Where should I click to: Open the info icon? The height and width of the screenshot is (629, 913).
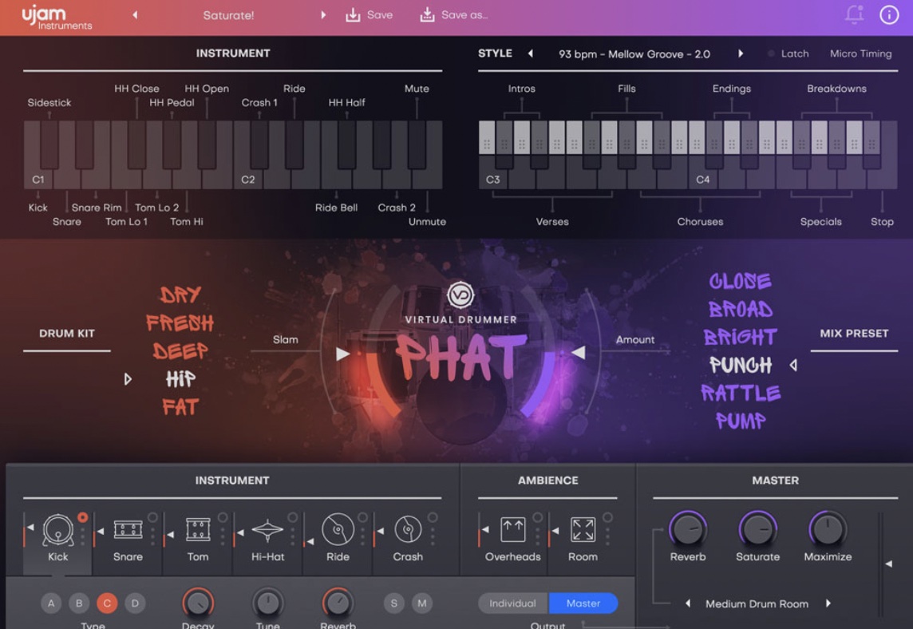[x=889, y=14]
